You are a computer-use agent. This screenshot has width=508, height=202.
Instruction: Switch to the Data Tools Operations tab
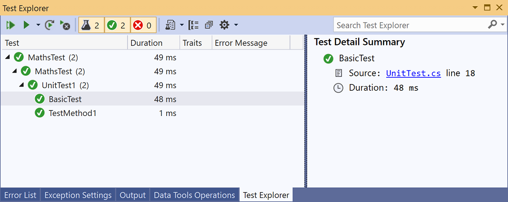pos(195,195)
